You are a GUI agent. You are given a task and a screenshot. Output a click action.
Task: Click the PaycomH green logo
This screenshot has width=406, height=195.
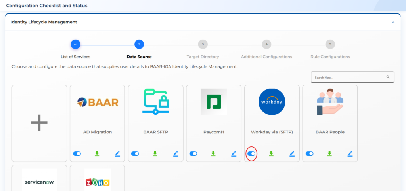[x=214, y=102]
